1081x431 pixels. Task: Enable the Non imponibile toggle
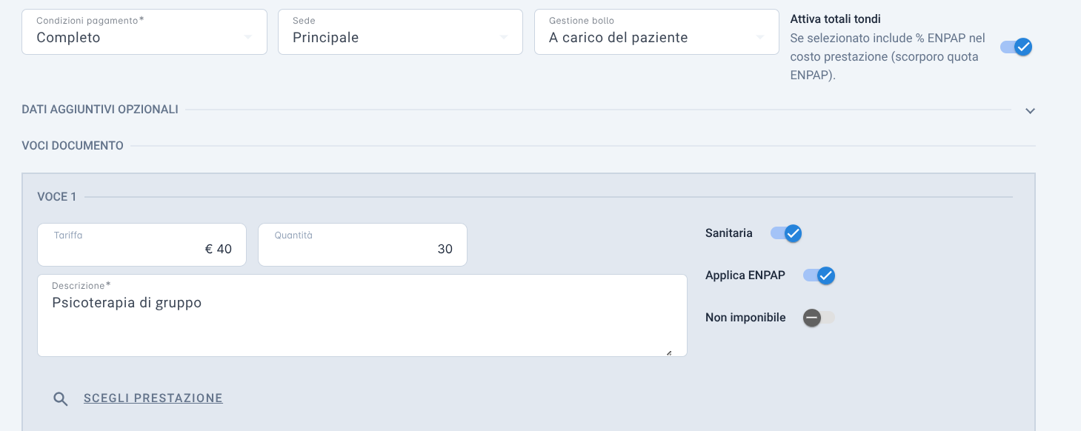tap(819, 318)
